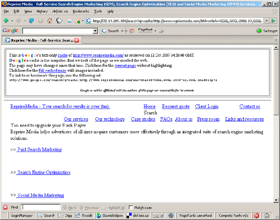Viewport: 280px width, 220px height.
Task: Click the red blocked icon in status bar
Action: coord(256,216)
